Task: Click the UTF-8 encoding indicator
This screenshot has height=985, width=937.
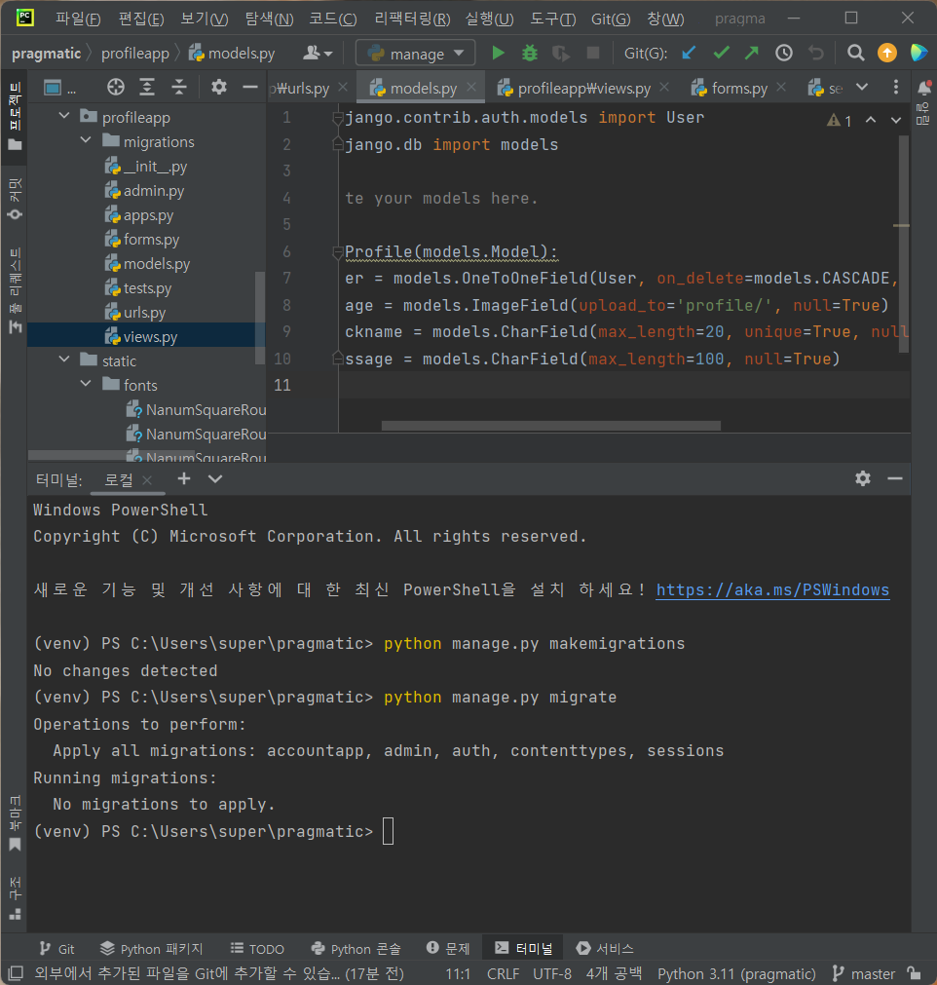Action: tap(552, 973)
